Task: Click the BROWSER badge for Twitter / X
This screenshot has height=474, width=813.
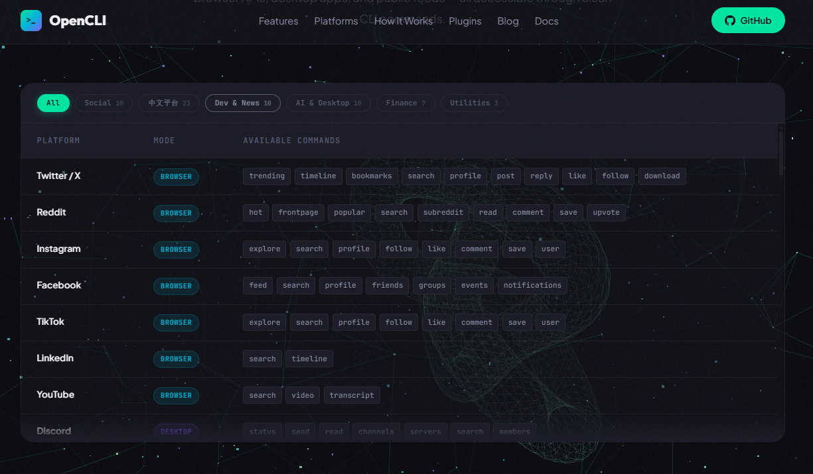Action: tap(176, 176)
